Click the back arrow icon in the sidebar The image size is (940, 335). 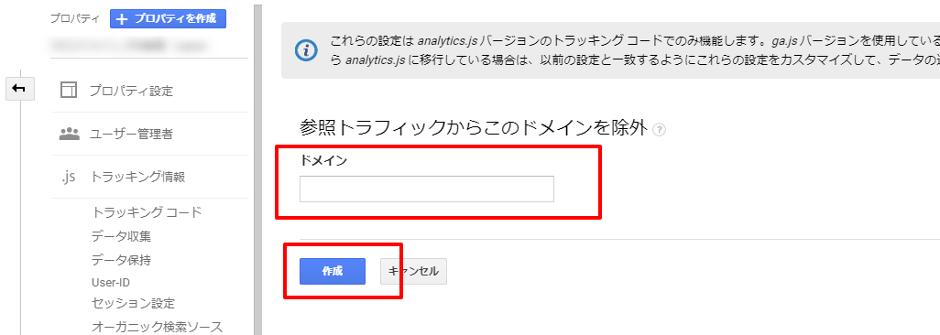tap(19, 89)
